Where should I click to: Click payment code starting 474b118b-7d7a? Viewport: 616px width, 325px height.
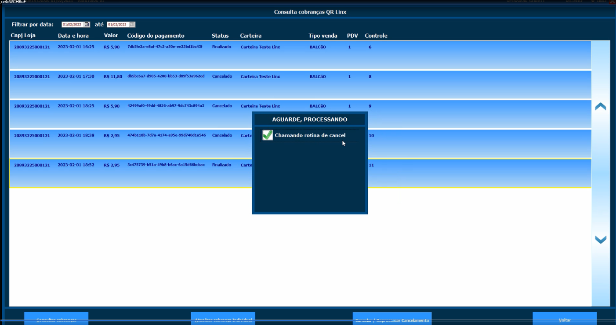pos(167,135)
